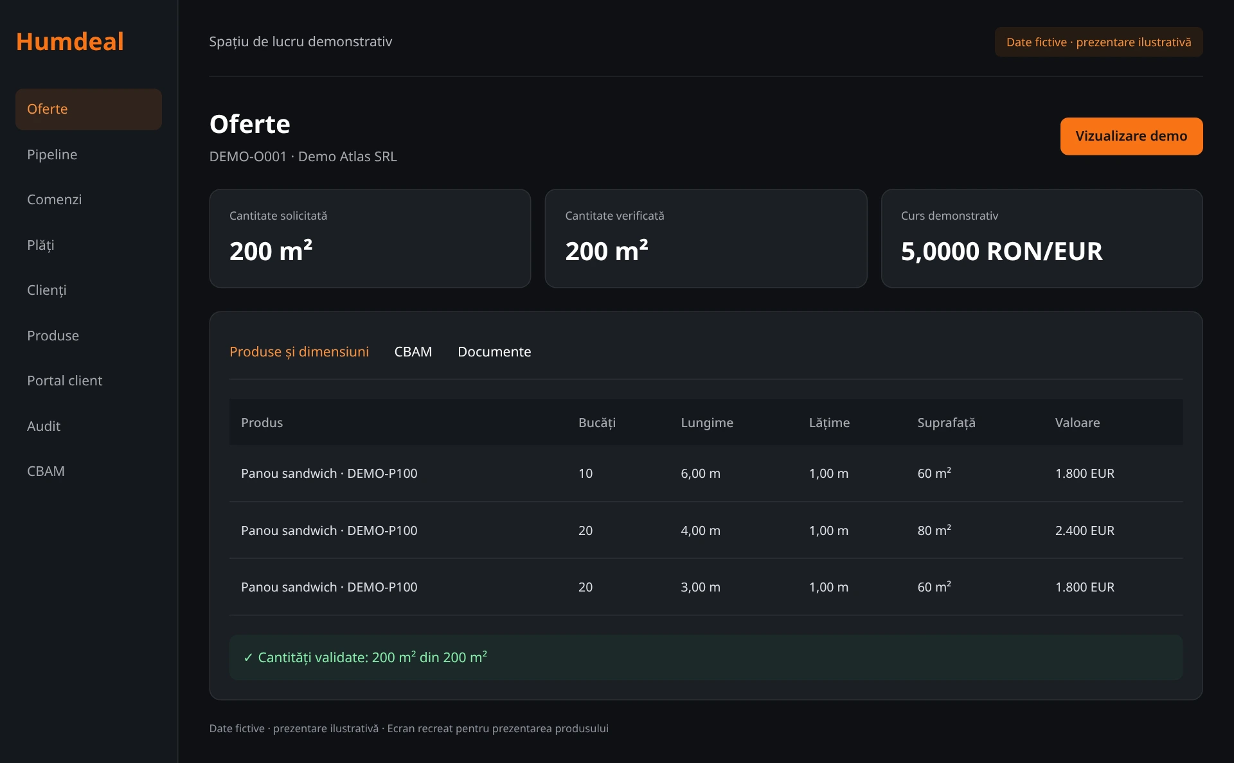Click the Date fictive badge in header
Viewport: 1234px width, 763px height.
[1098, 42]
